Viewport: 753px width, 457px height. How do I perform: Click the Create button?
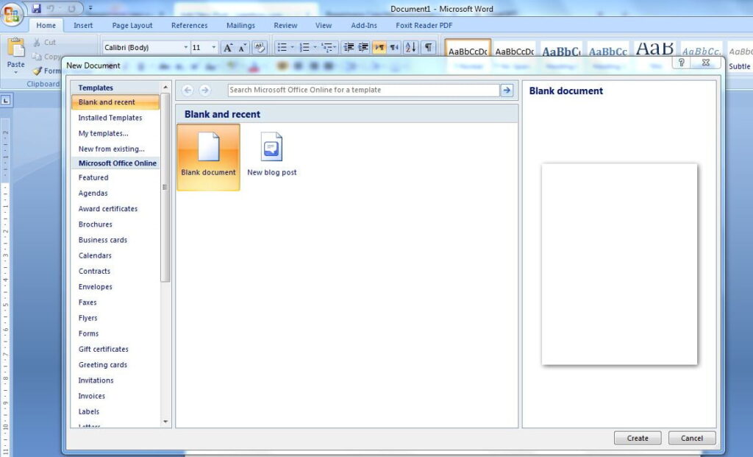638,439
